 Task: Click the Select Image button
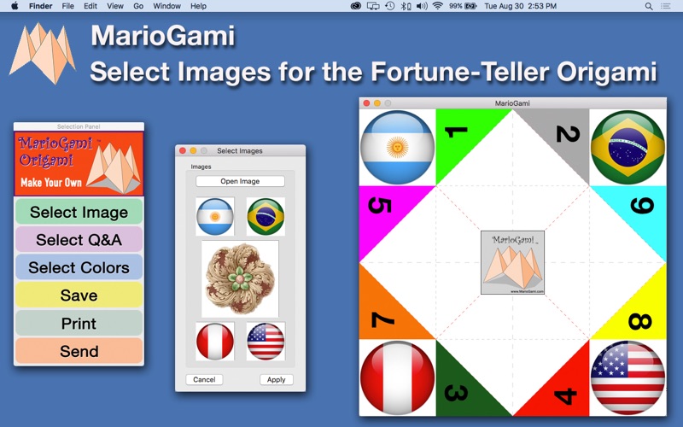[79, 212]
